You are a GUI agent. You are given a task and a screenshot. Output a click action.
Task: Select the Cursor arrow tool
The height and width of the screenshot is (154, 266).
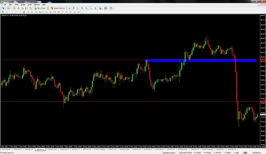tap(3, 12)
